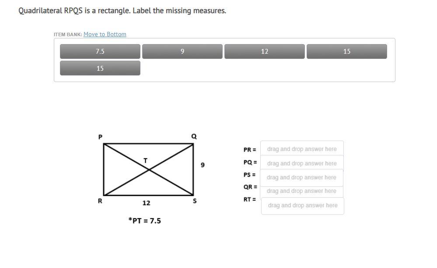Select the 7.5 answer tile
The height and width of the screenshot is (268, 437).
[100, 52]
